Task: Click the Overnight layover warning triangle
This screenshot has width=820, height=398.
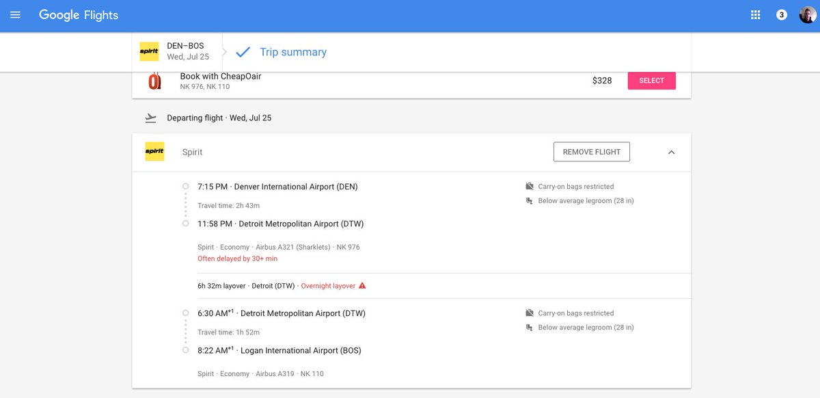Action: [x=362, y=285]
